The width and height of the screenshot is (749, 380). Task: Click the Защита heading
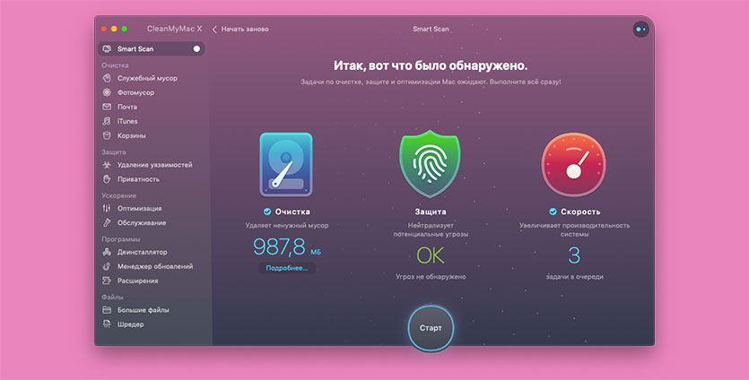click(x=431, y=212)
